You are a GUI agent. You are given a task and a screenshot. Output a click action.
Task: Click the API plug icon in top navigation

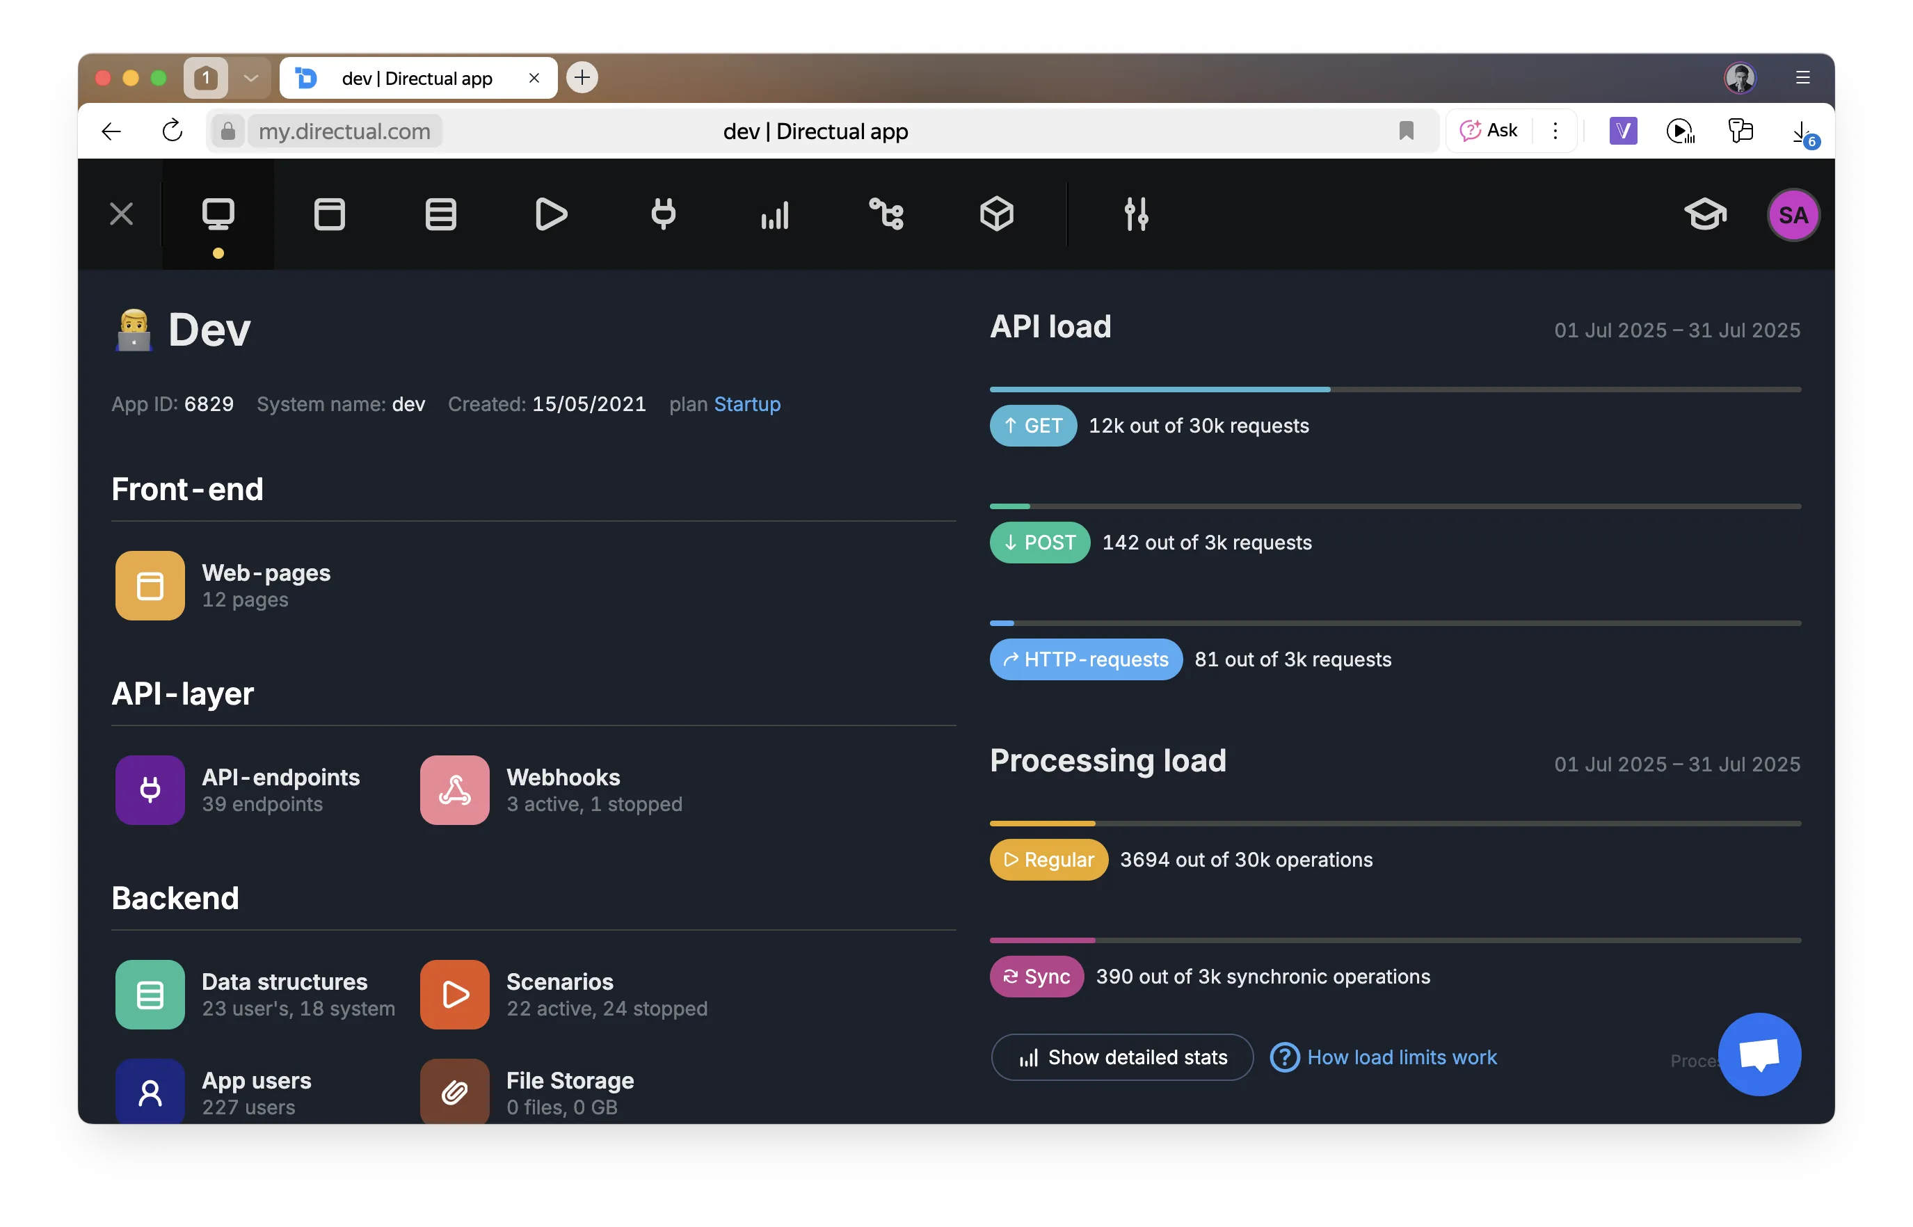pos(663,214)
